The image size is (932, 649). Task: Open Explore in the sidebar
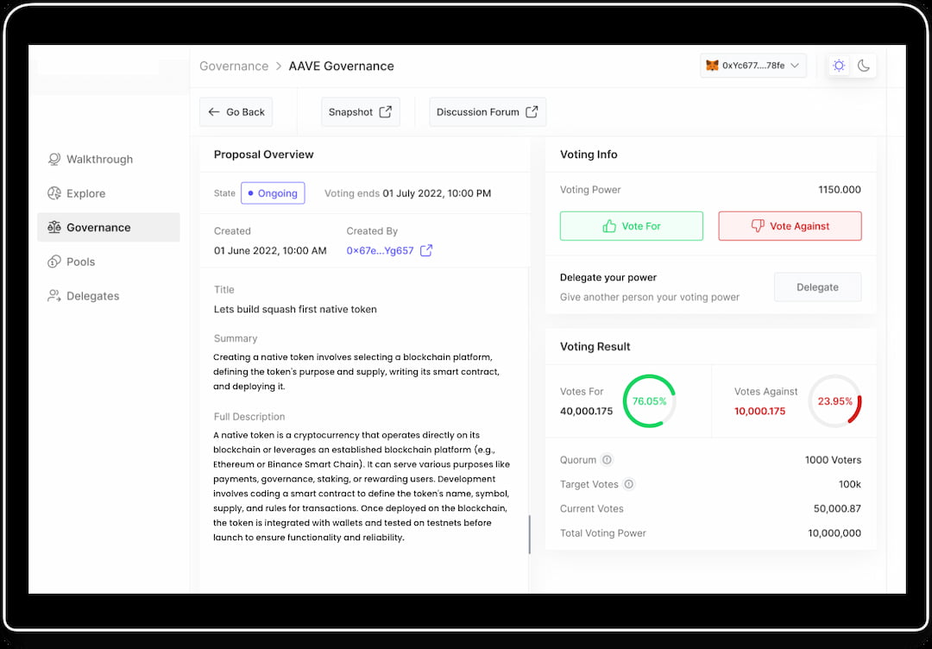coord(108,193)
